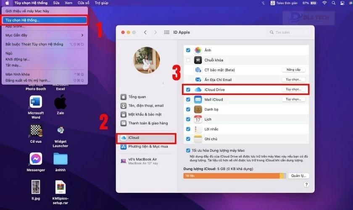
Task: Open the Cửa sổ menu
Action: coord(84,3)
